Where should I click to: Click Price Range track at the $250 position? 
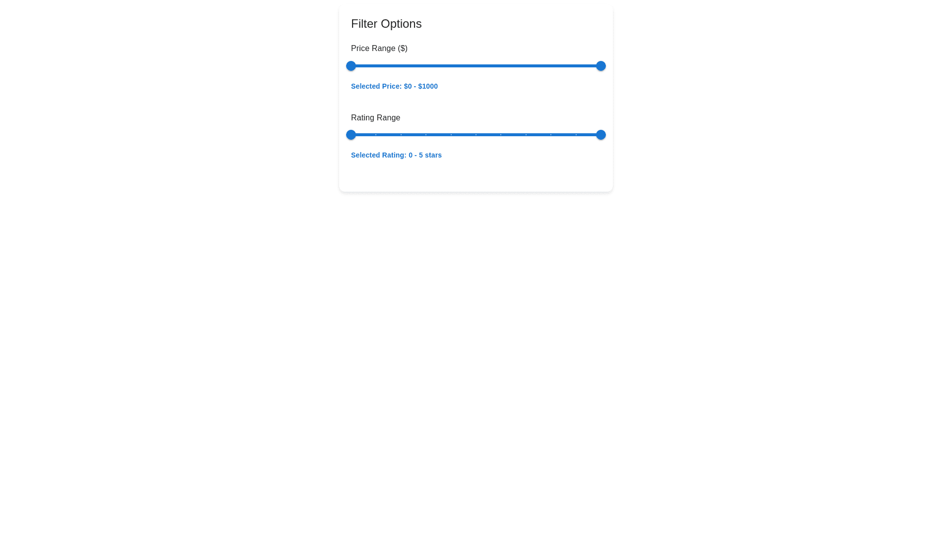click(x=414, y=66)
